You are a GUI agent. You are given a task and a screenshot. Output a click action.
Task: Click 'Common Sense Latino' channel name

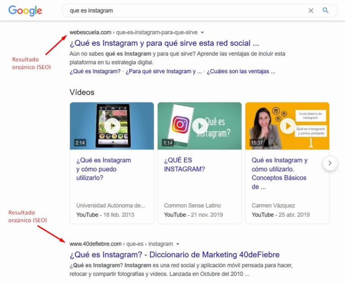click(193, 206)
